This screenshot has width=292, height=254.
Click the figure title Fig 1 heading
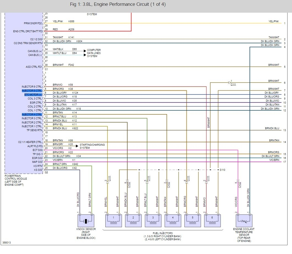118,5
